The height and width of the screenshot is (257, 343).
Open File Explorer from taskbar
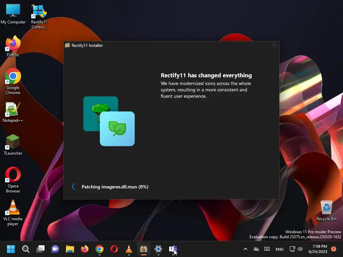coord(70,249)
